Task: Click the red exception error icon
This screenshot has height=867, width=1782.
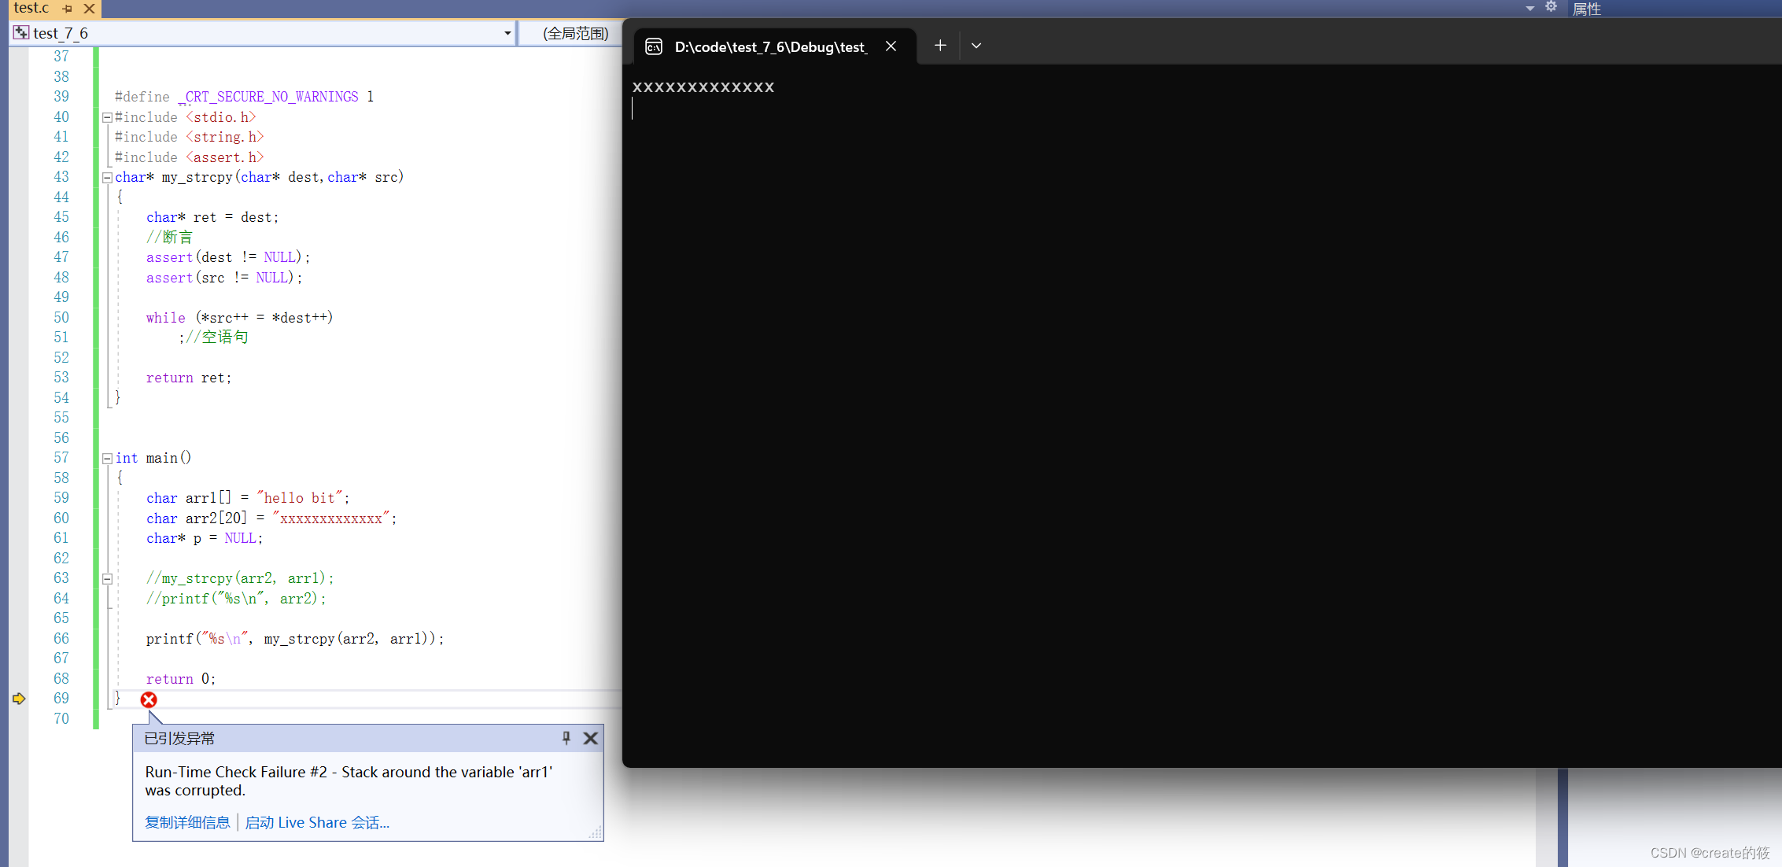Action: (x=149, y=699)
